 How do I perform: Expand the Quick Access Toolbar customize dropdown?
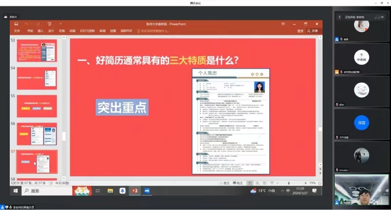[x=60, y=23]
